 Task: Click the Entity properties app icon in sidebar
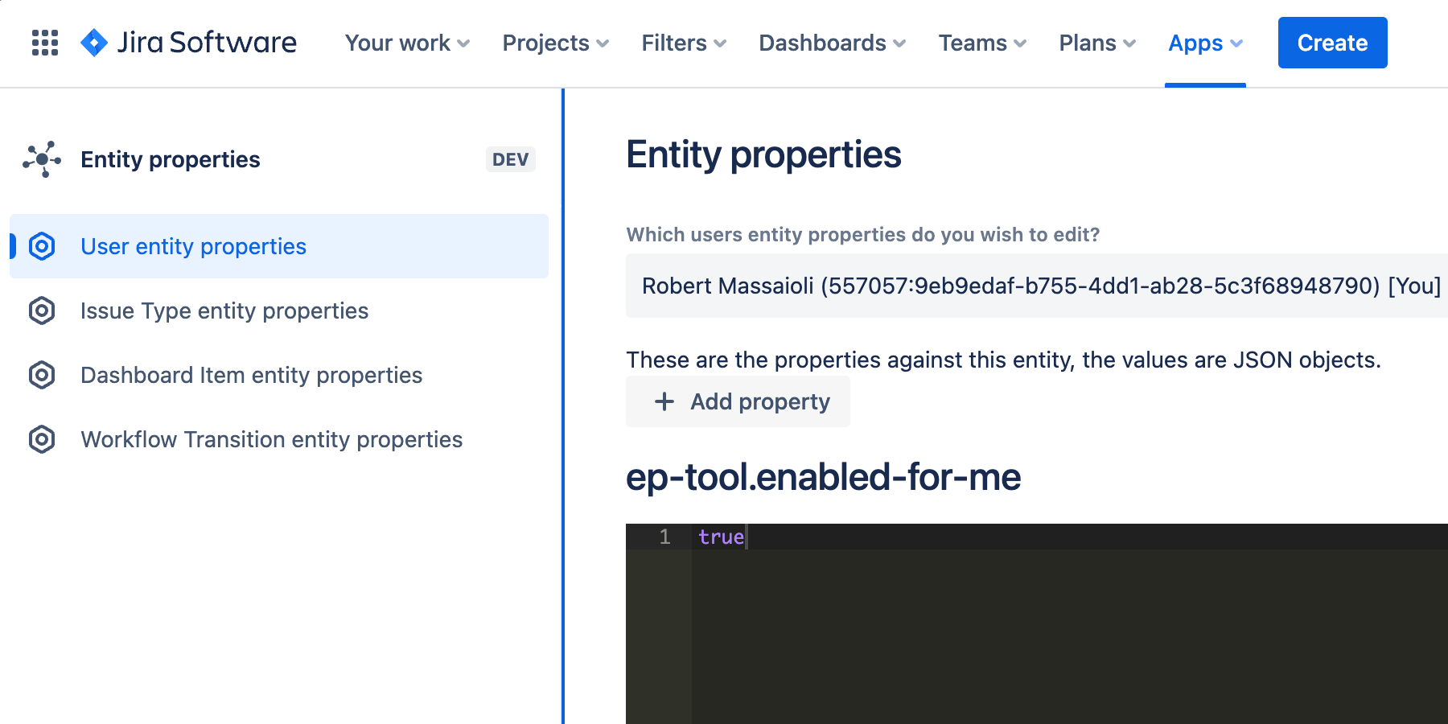[42, 159]
